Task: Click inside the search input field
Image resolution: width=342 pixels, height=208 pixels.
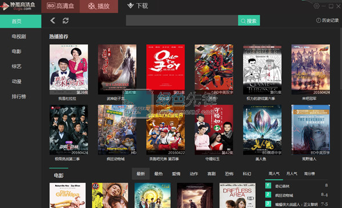Action: [182, 21]
